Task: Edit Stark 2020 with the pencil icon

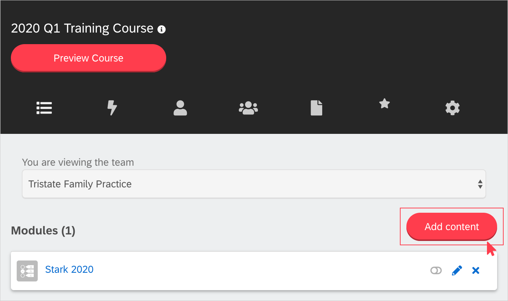Action: click(x=457, y=271)
